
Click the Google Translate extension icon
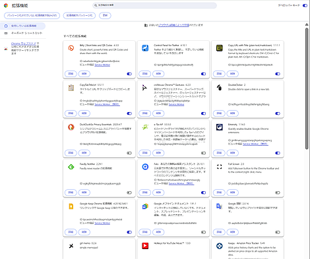click(219, 206)
